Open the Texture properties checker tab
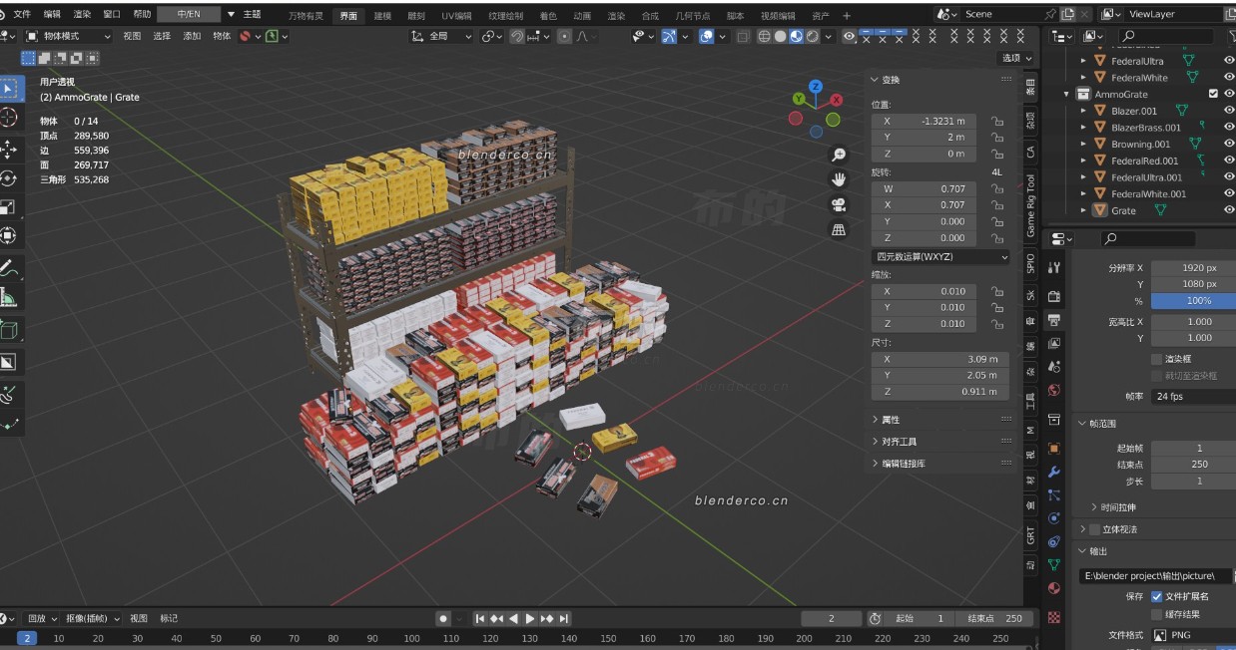The width and height of the screenshot is (1236, 650). (1054, 617)
